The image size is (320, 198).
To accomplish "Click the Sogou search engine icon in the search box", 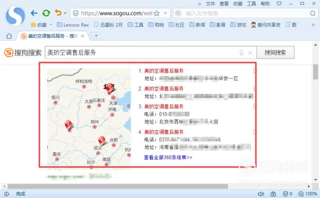I will [178, 13].
